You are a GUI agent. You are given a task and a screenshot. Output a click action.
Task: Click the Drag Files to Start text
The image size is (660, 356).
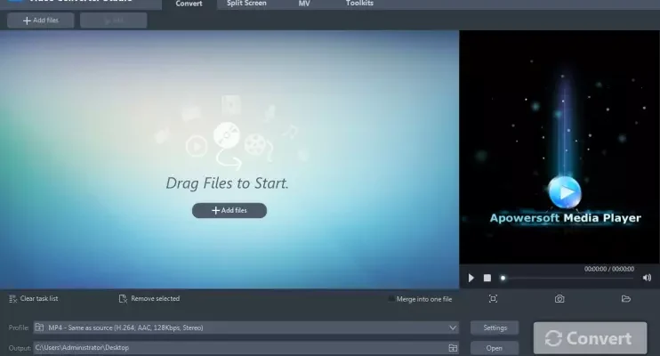coord(228,183)
